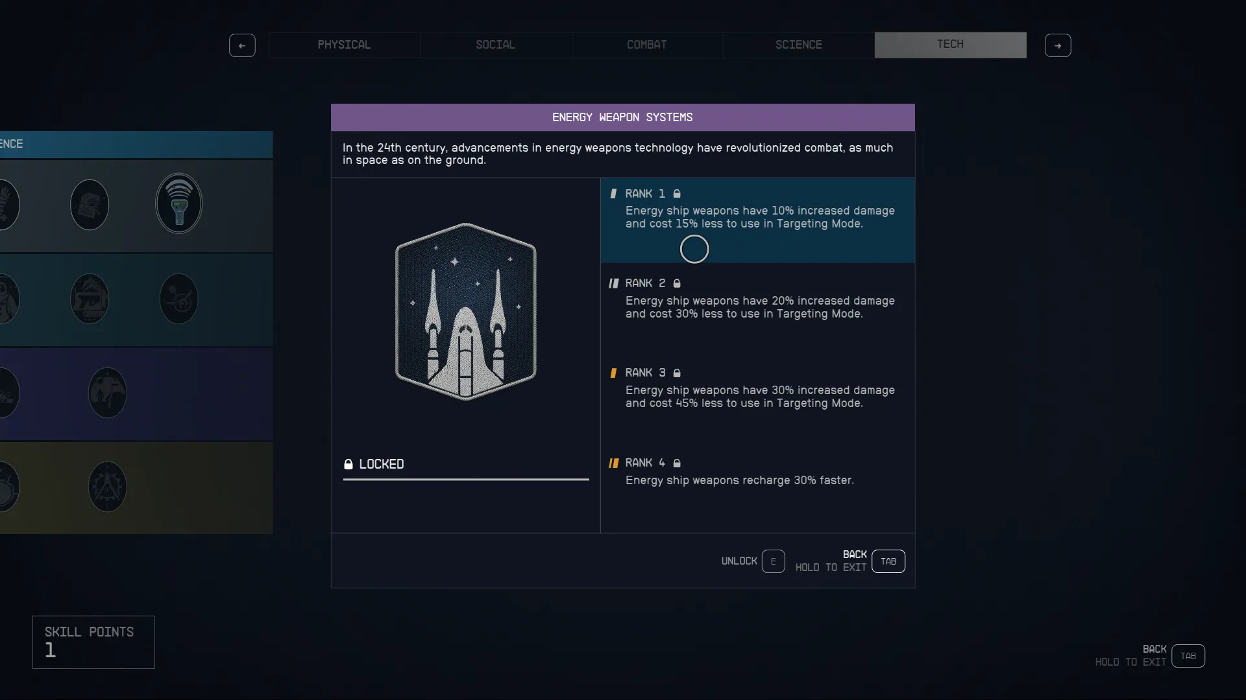Select the compass-and-gear skill badge
Viewport: 1246px width, 700px height.
click(108, 487)
